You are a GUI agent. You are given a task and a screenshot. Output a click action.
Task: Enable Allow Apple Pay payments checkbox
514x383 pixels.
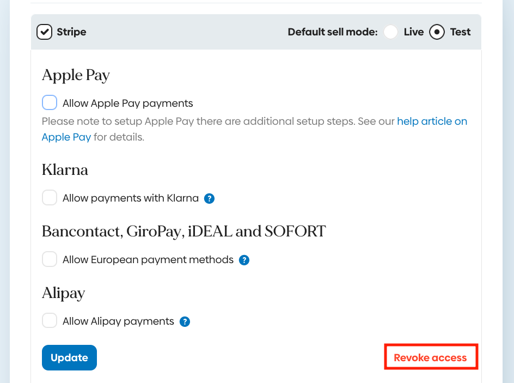point(50,102)
